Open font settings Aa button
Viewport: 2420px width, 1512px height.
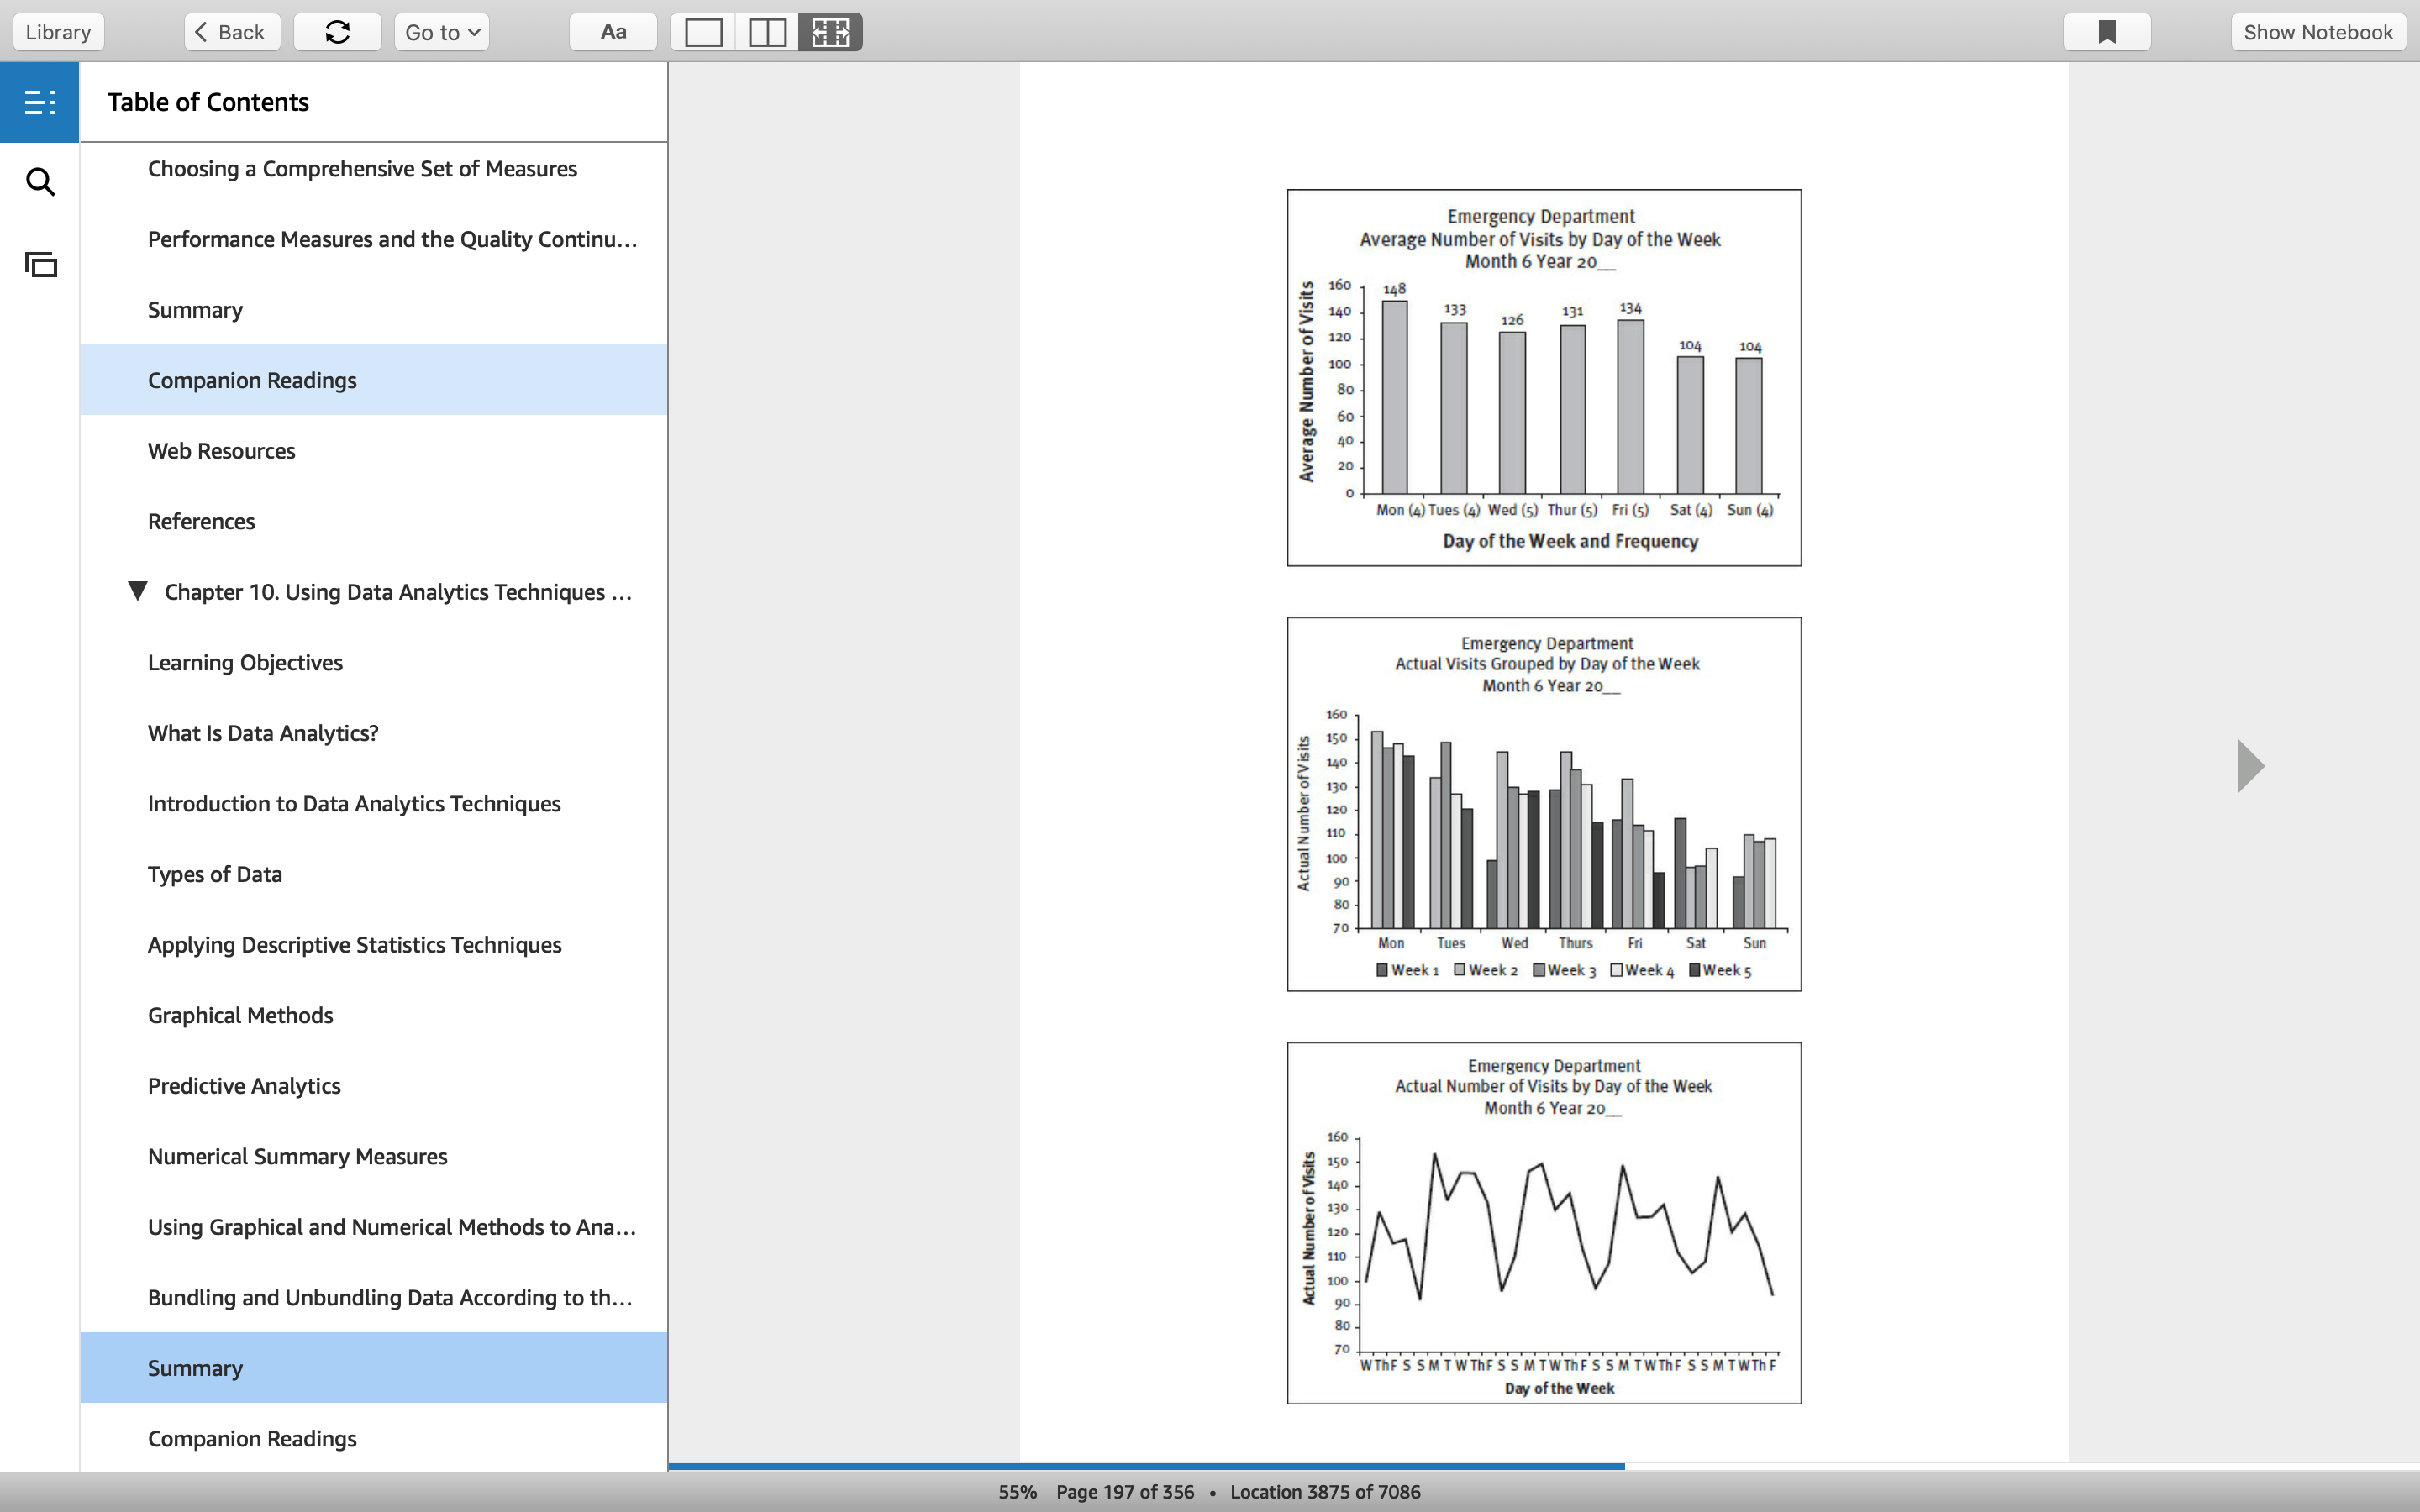pos(613,32)
